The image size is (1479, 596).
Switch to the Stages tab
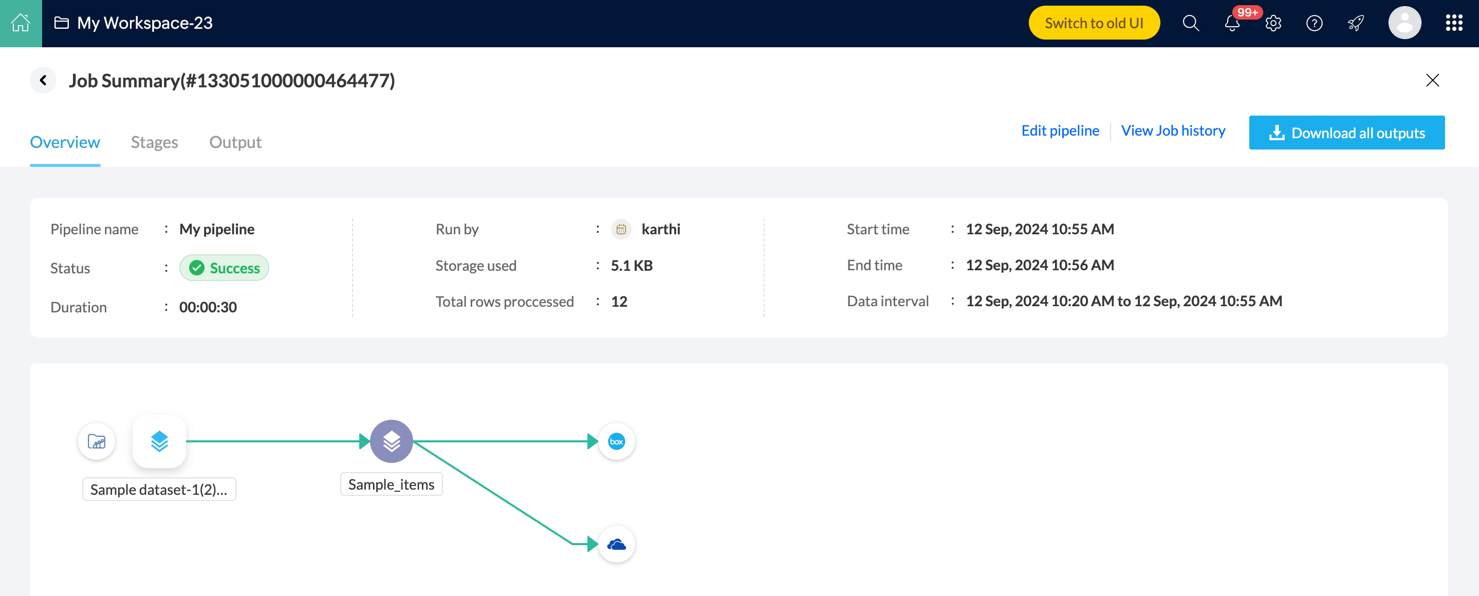tap(154, 142)
